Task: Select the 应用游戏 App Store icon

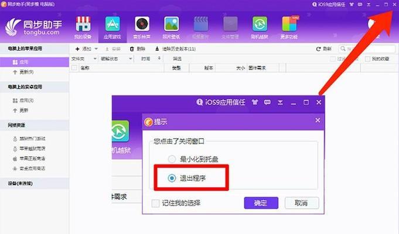Action: point(112,24)
